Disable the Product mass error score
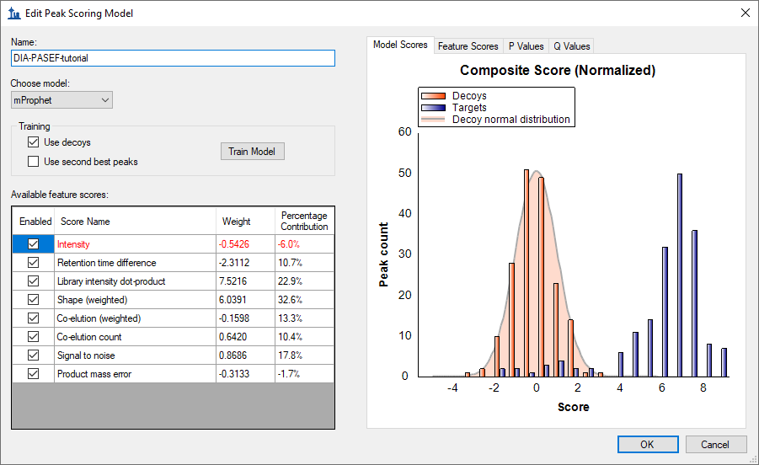 pyautogui.click(x=33, y=373)
